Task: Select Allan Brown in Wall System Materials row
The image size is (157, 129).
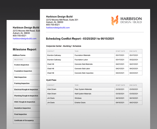Action: tap(52, 94)
